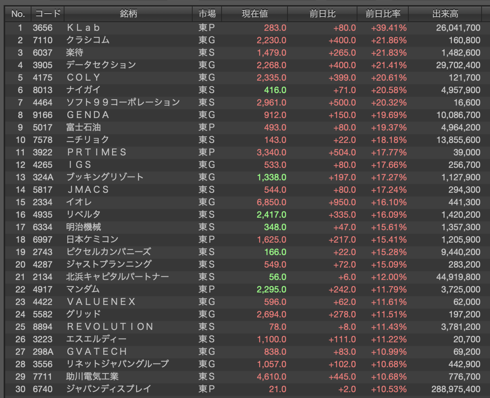The height and width of the screenshot is (398, 490).
Task: Select the ＫＬａｂ stock row name
Action: 83,28
